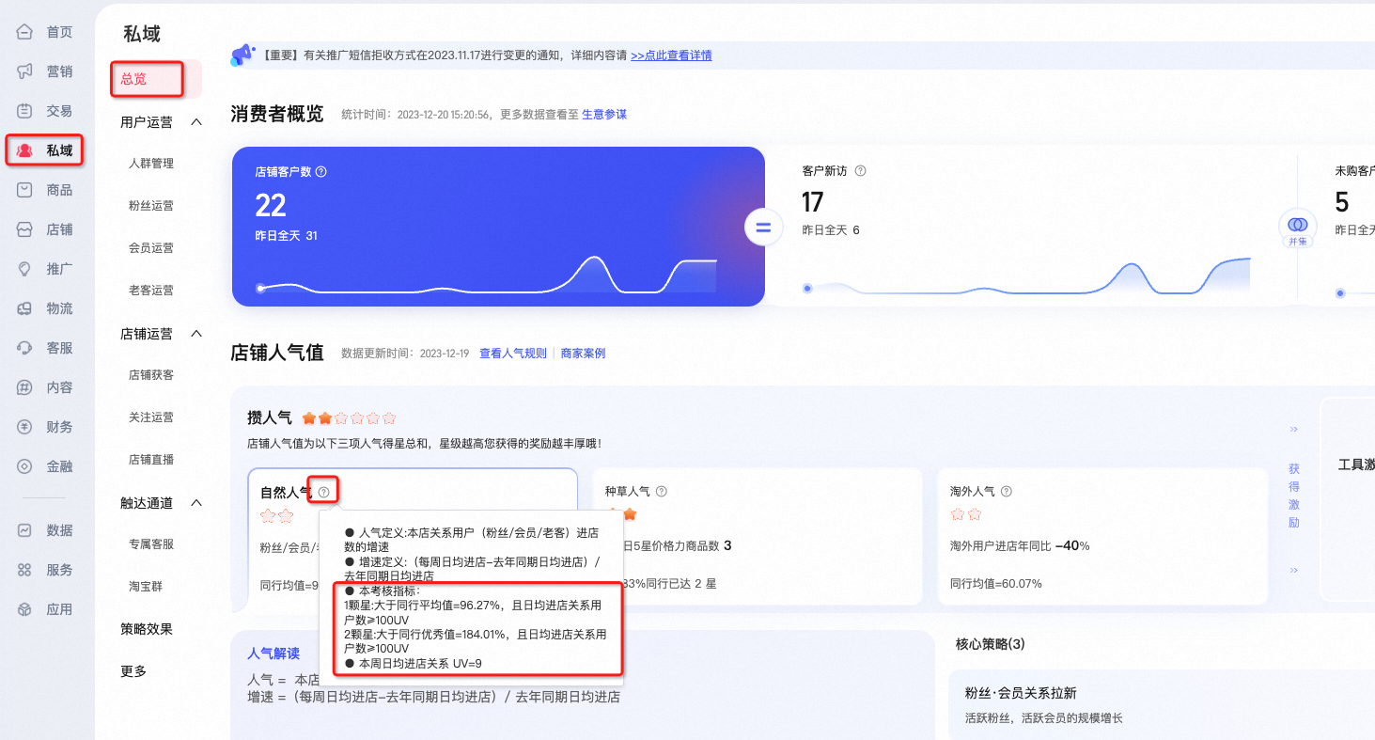Click the 服务 grid icon

25,570
